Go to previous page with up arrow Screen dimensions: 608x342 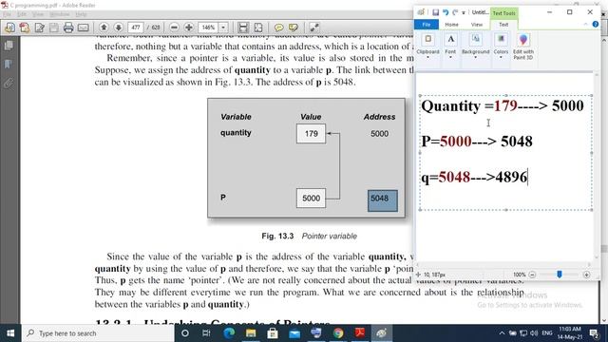tap(104, 28)
